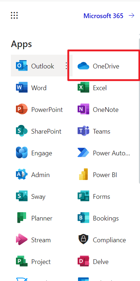Open the Forms app icon
Screen dimensions: 140x281
click(x=83, y=196)
